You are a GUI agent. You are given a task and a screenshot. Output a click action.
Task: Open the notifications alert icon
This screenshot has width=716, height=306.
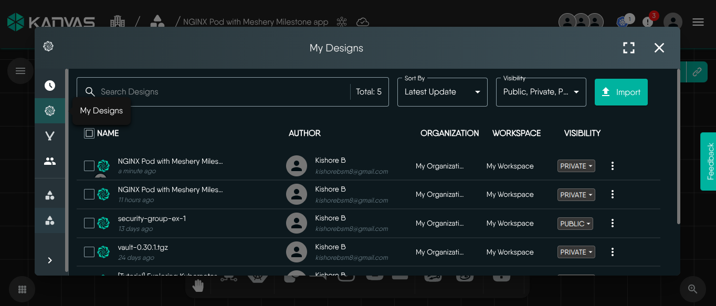point(648,22)
